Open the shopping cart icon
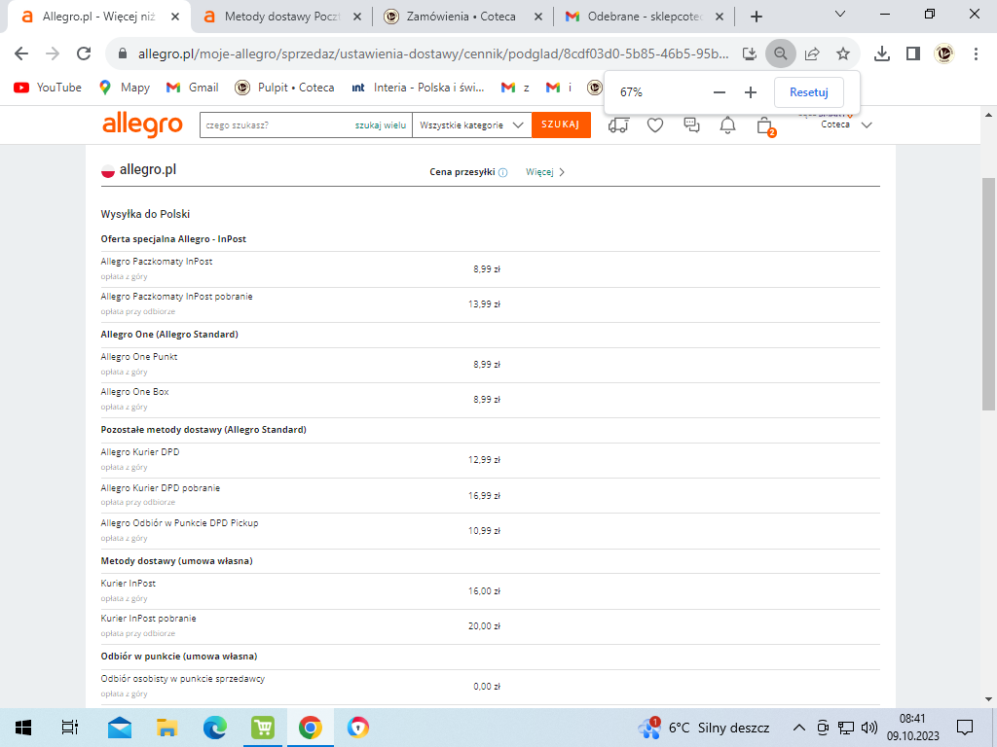Image resolution: width=997 pixels, height=747 pixels. coord(764,125)
